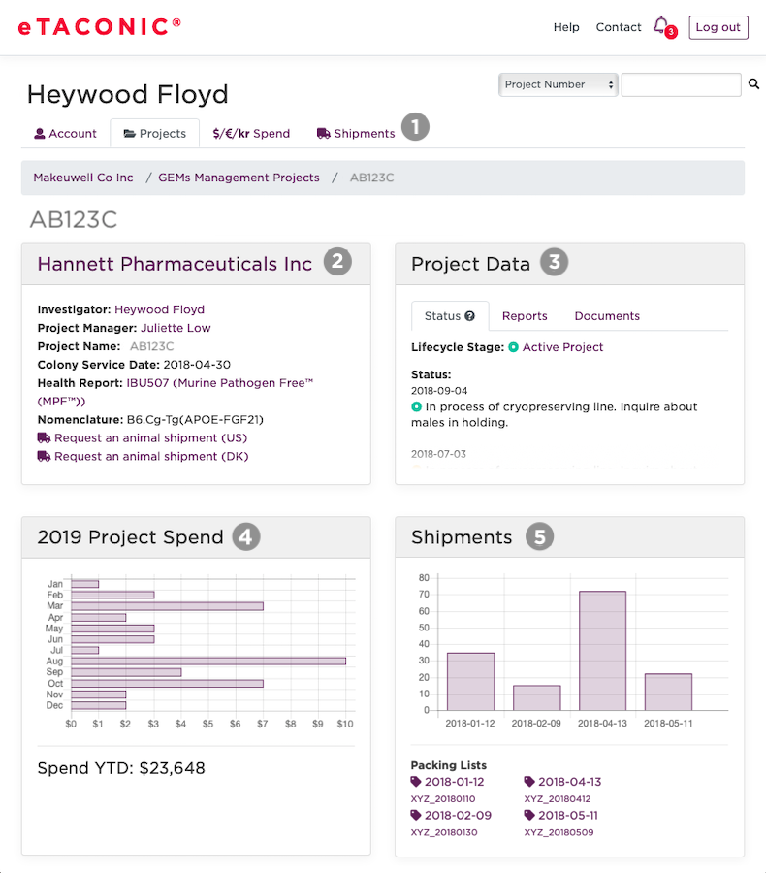Switch to the Shipments tab
766x873 pixels.
(x=356, y=134)
